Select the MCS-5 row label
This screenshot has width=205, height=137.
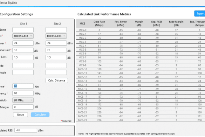click(82, 50)
